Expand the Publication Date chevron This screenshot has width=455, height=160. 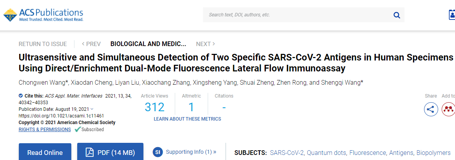pos(92,109)
